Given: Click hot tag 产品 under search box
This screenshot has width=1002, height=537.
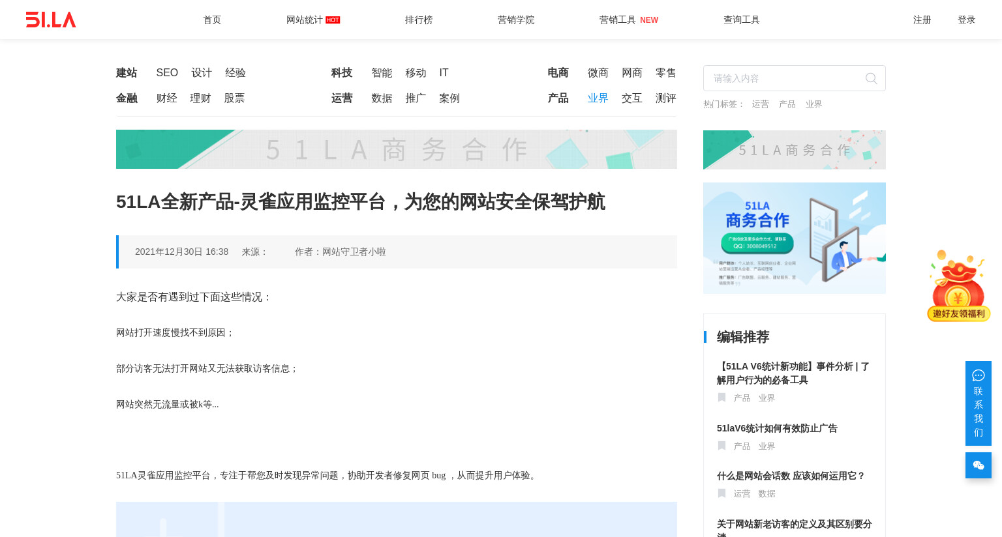Looking at the screenshot, I should pos(787,104).
